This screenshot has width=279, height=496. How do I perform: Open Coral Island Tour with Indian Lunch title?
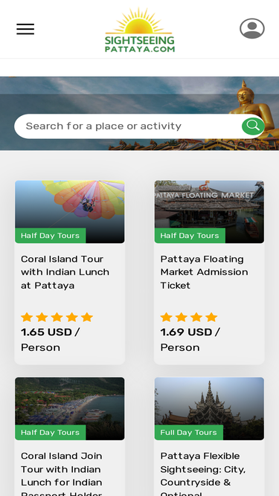pyautogui.click(x=65, y=272)
